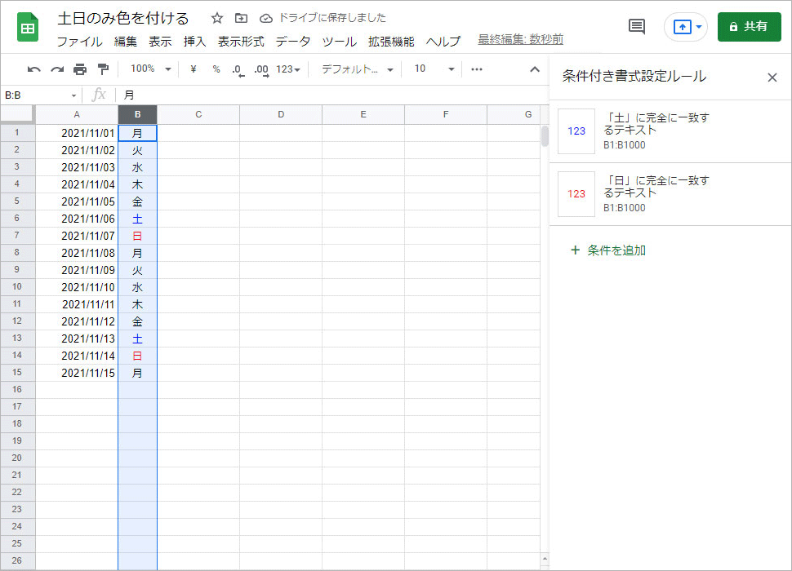Image resolution: width=792 pixels, height=571 pixels.
Task: Star this spreadsheet document
Action: (x=216, y=19)
